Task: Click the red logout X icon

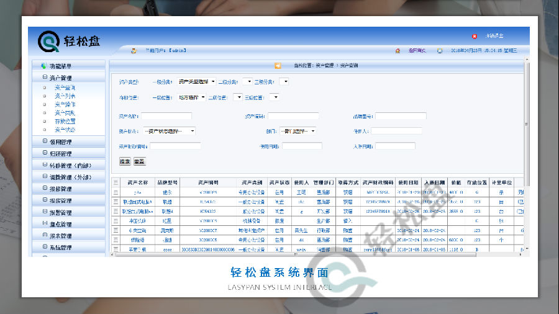Action: (475, 37)
